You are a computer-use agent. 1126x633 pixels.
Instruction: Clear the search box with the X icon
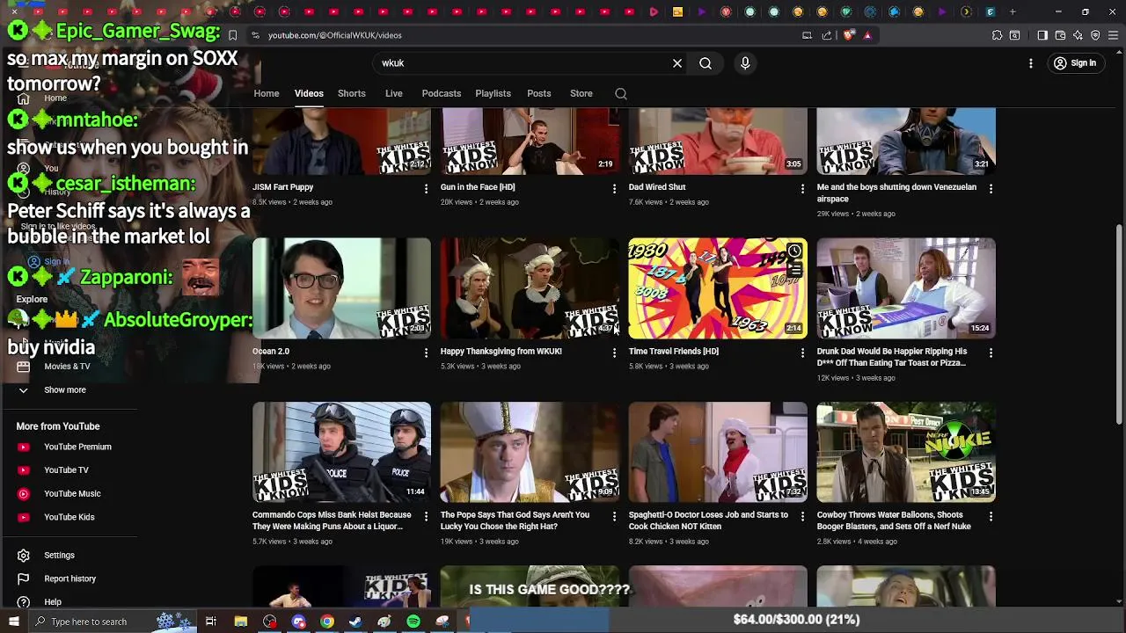[677, 63]
